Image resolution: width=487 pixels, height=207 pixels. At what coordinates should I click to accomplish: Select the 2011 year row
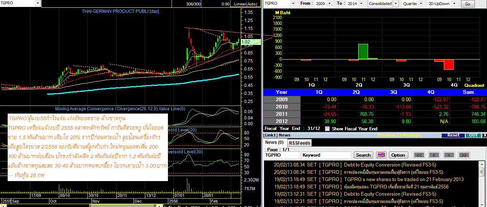pyautogui.click(x=282, y=114)
